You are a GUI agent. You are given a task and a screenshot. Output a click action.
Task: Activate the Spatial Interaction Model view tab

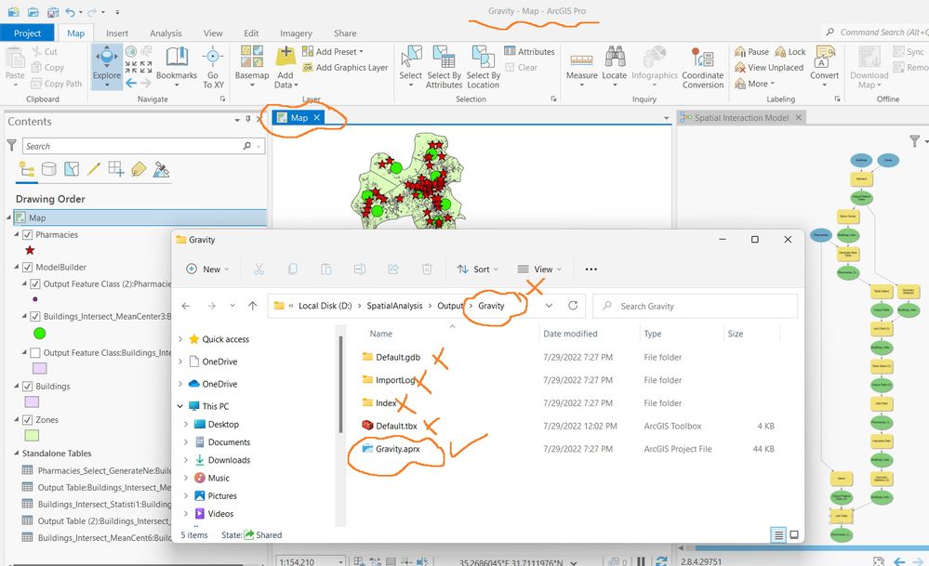tap(741, 118)
